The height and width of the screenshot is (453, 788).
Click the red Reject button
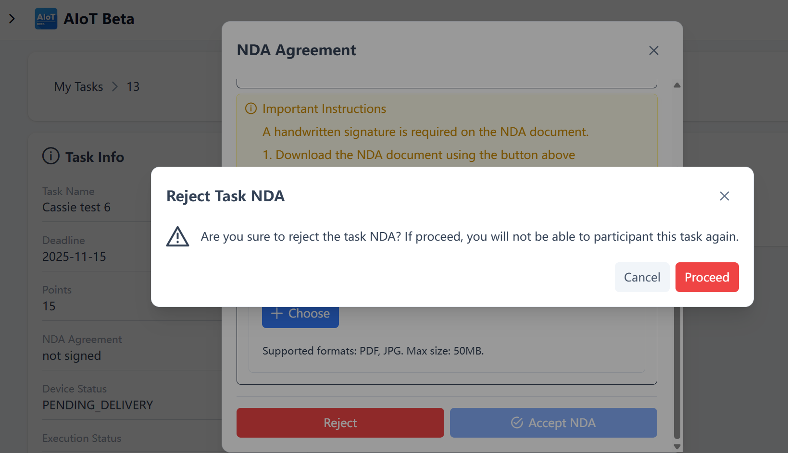[x=340, y=423]
